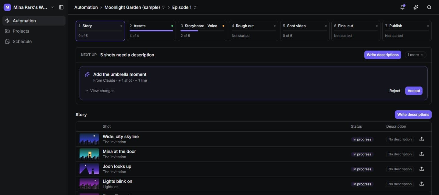Click the Projects icon in sidebar

[7, 31]
